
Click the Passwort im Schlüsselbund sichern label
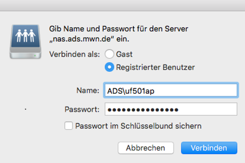tap(138, 126)
